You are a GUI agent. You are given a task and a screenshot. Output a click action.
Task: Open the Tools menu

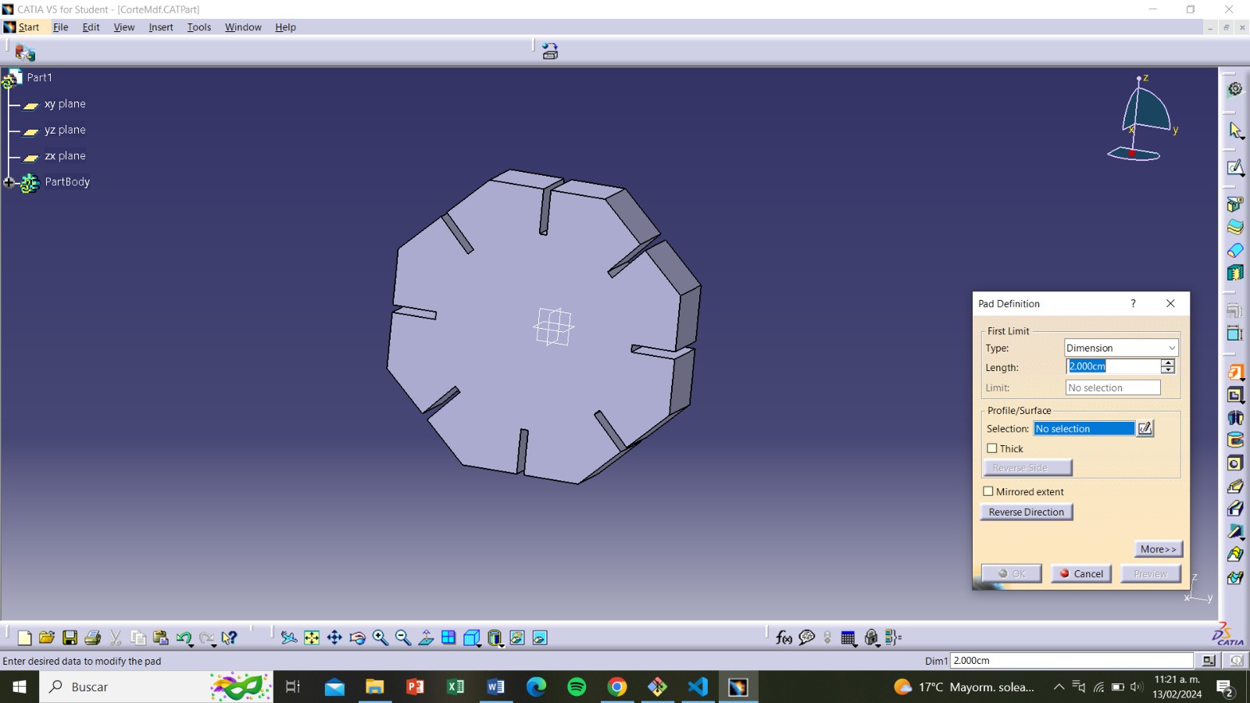(x=199, y=27)
